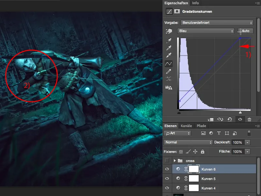Click the layer mask icon in Eigenschaften
Viewport: 261px width, 196px height.
[x=177, y=11]
